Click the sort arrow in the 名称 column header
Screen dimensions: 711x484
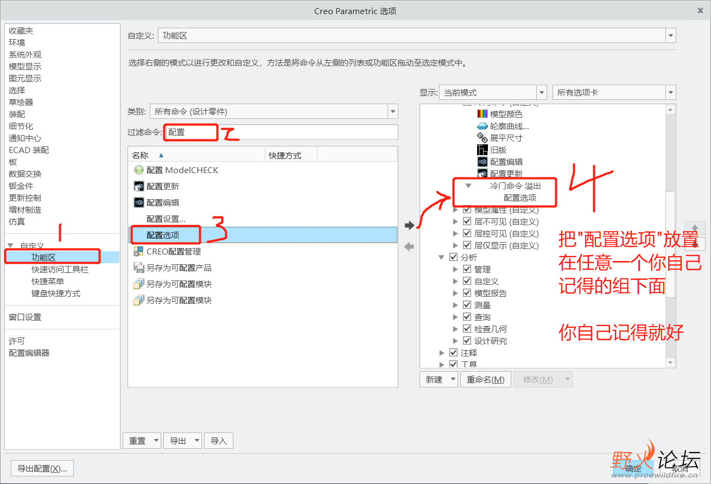pyautogui.click(x=161, y=155)
